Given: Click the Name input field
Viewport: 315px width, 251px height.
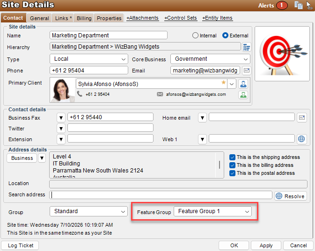Looking at the screenshot, I should click(x=109, y=36).
